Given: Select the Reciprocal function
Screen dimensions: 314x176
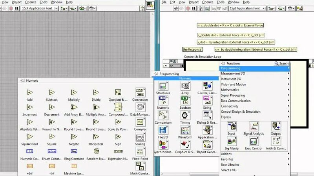Looking at the screenshot, I should tap(96, 136).
